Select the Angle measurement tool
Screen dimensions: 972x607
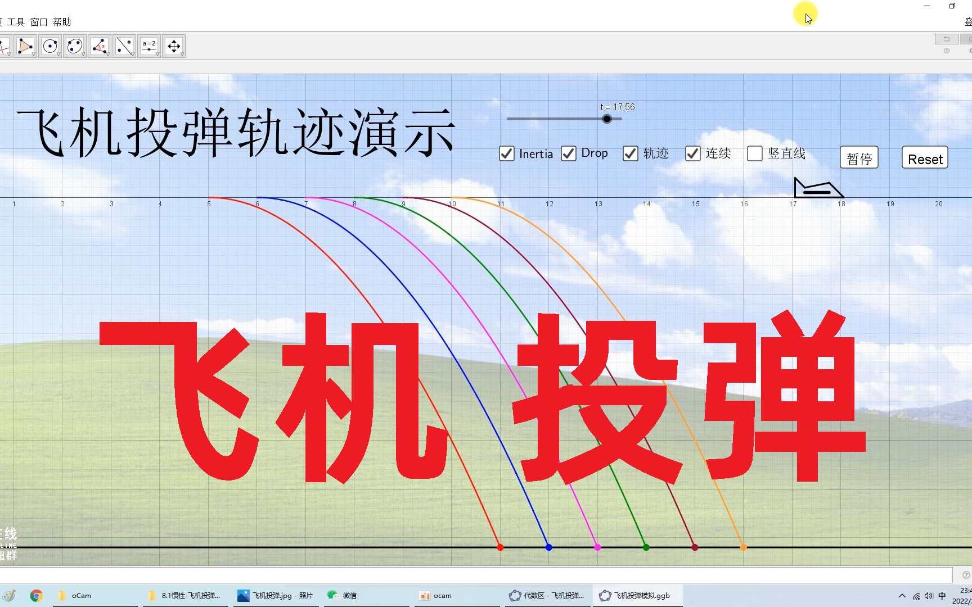pos(100,46)
